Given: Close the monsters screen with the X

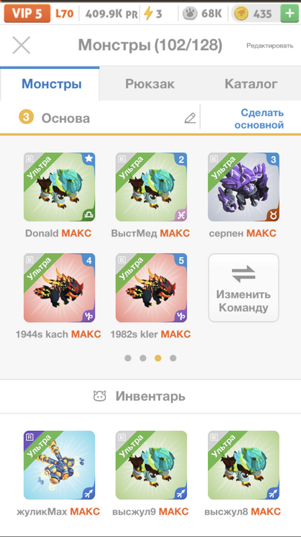Looking at the screenshot, I should pos(21,45).
